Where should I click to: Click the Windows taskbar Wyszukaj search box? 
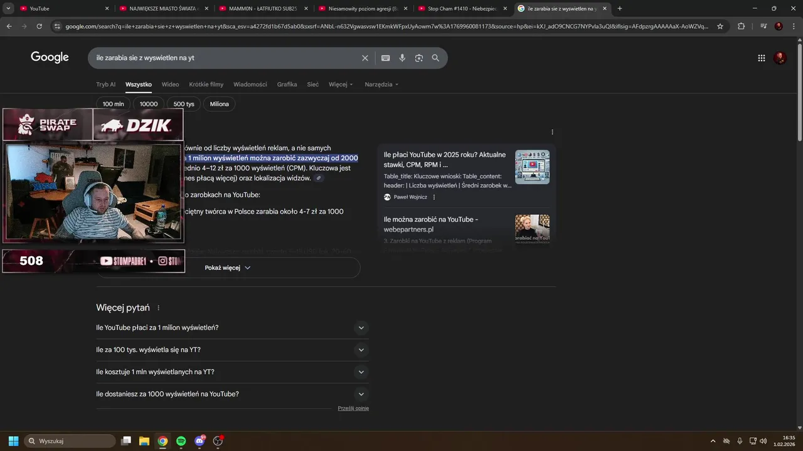(x=70, y=441)
